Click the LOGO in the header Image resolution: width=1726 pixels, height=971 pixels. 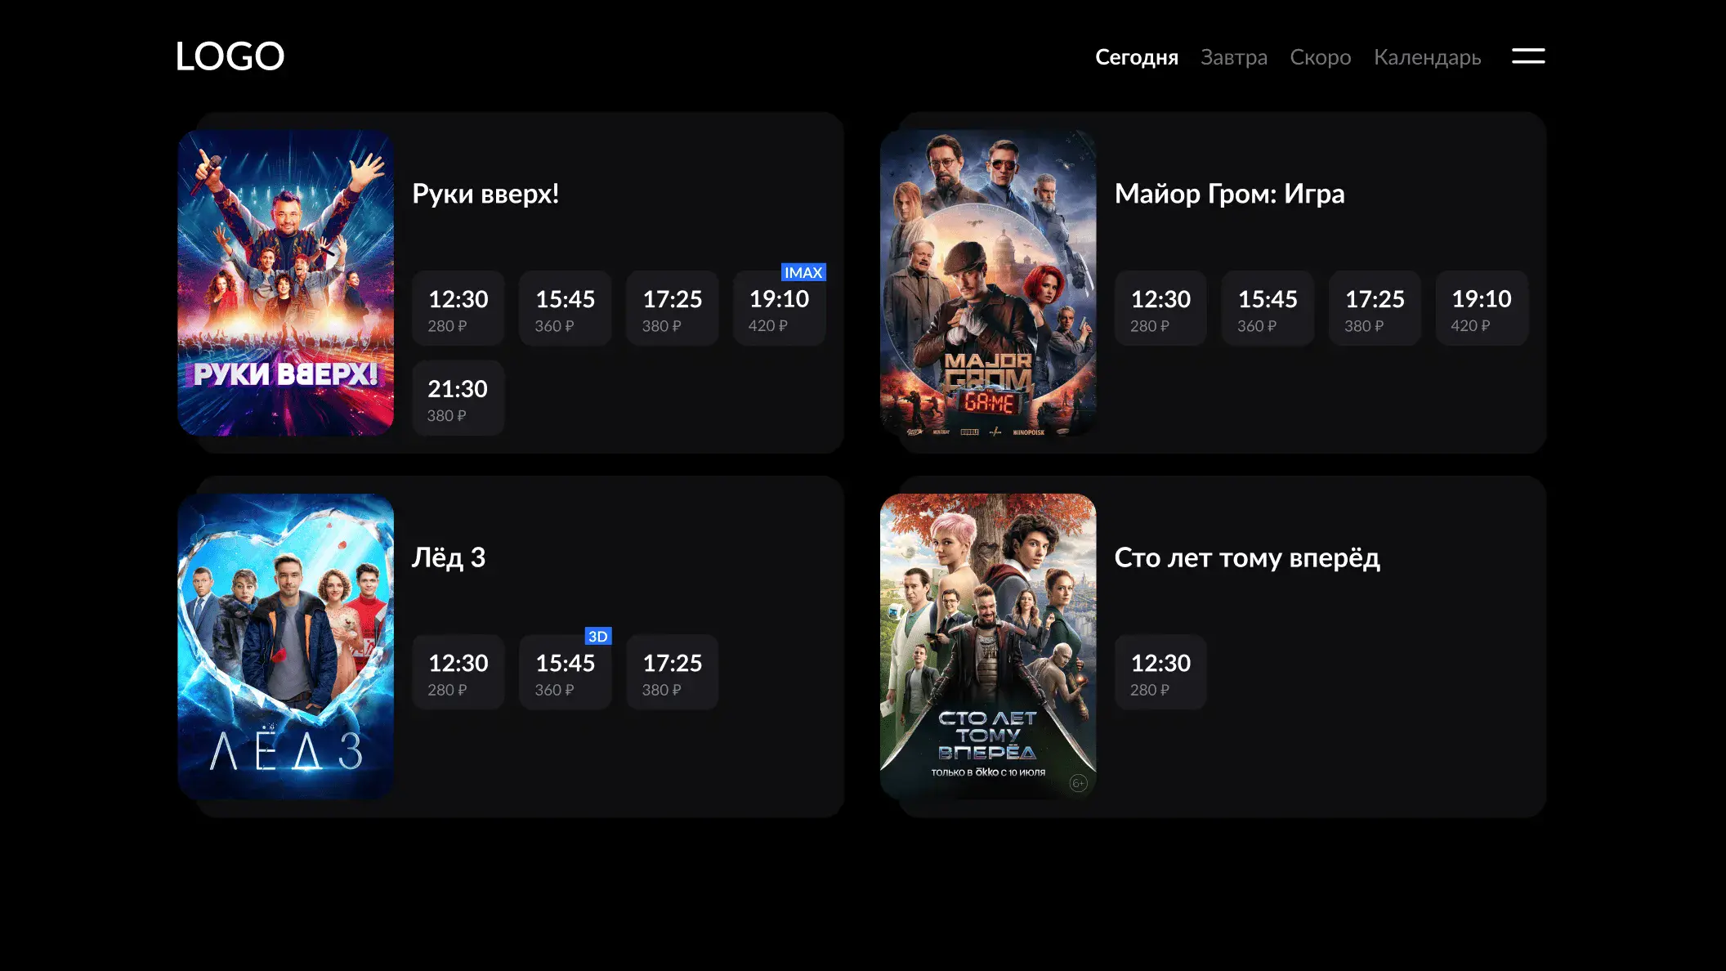point(230,56)
